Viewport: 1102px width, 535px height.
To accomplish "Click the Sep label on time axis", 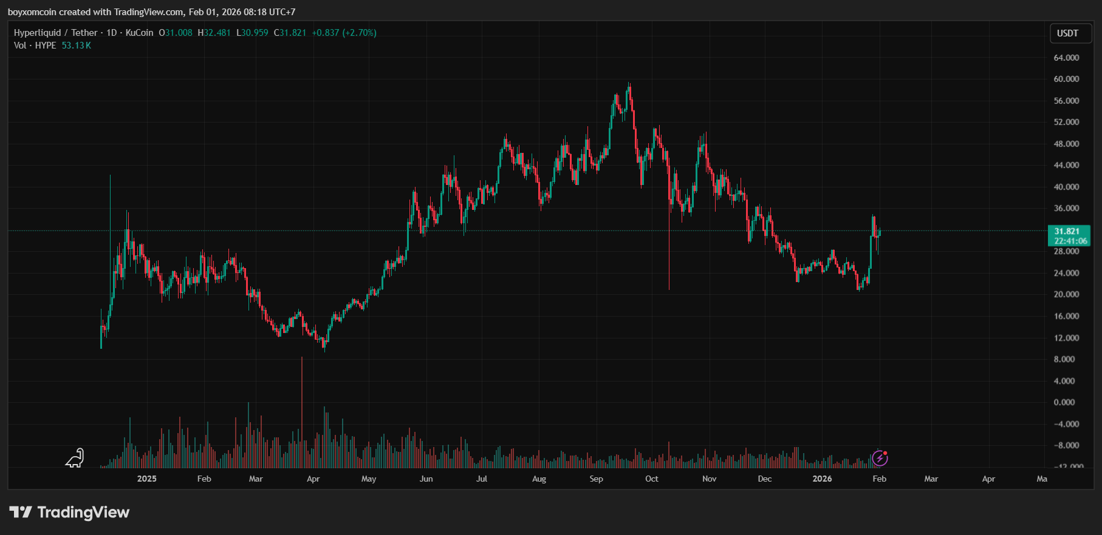I will 596,479.
